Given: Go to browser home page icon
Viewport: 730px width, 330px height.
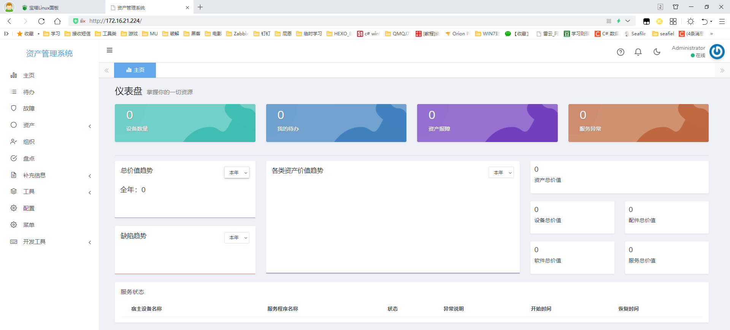Looking at the screenshot, I should point(57,21).
